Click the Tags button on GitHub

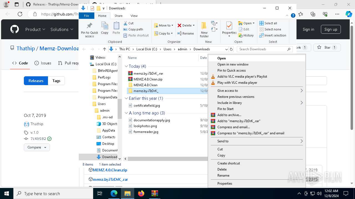click(x=56, y=81)
